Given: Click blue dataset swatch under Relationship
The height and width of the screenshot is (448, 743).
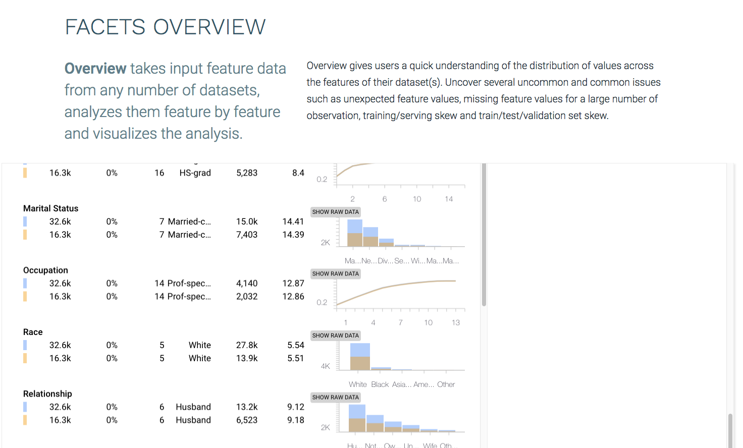Looking at the screenshot, I should click(25, 407).
